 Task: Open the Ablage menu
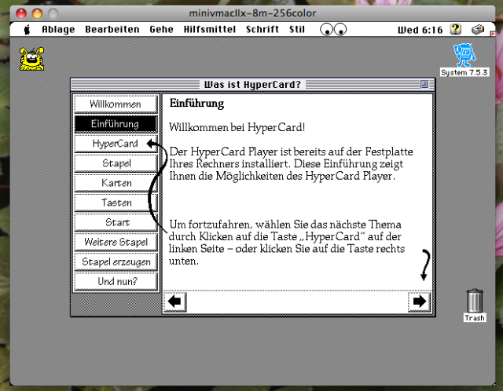pos(58,30)
